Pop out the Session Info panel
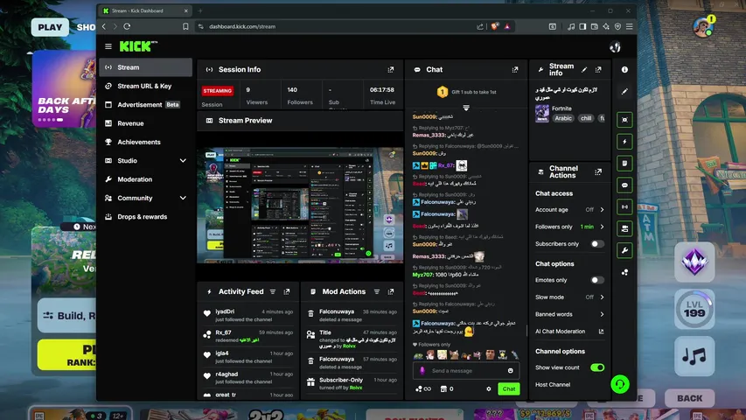This screenshot has width=746, height=420. (391, 69)
